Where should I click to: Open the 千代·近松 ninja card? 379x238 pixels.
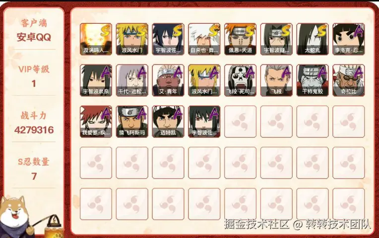click(x=132, y=80)
